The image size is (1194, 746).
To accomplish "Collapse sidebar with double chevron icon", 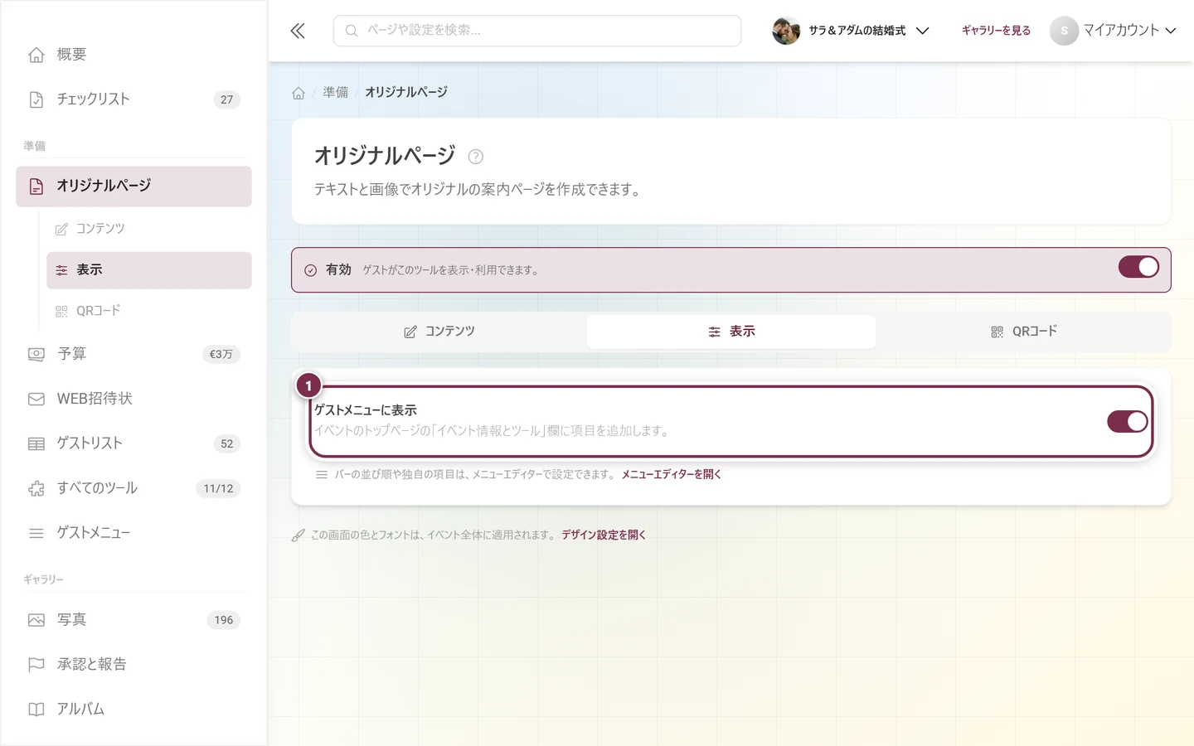I will tap(298, 31).
